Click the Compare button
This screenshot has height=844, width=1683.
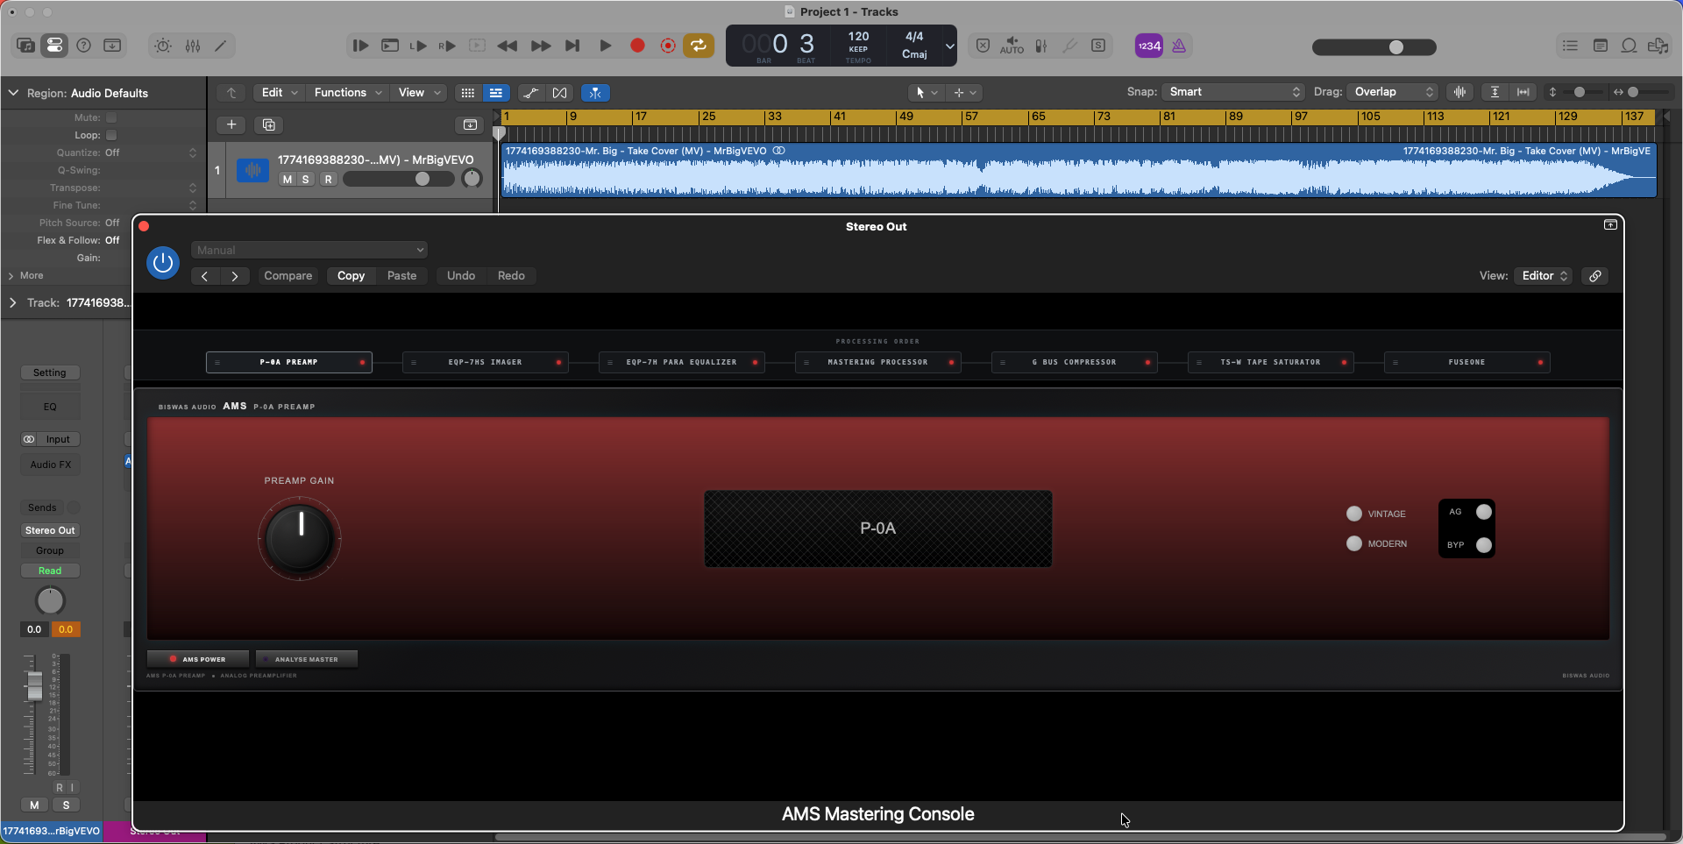coord(288,275)
